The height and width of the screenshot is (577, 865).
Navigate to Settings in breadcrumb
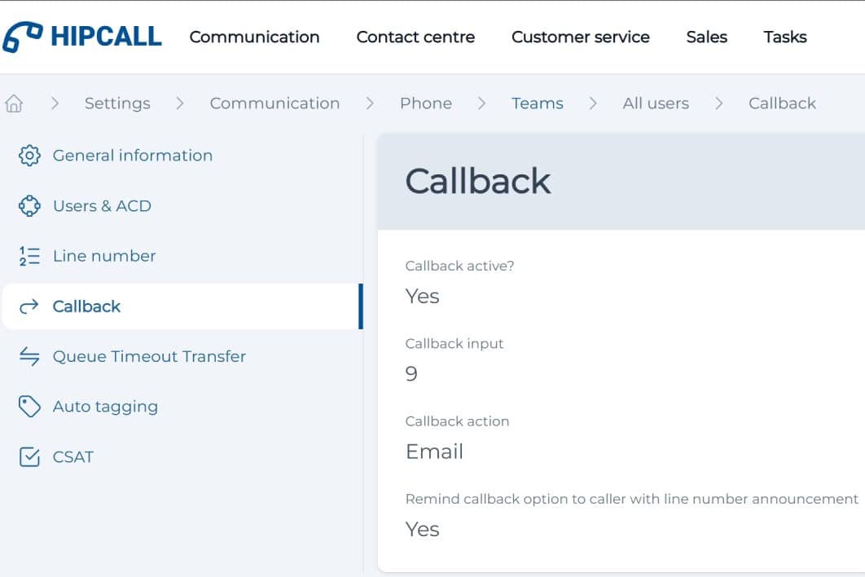click(x=117, y=104)
